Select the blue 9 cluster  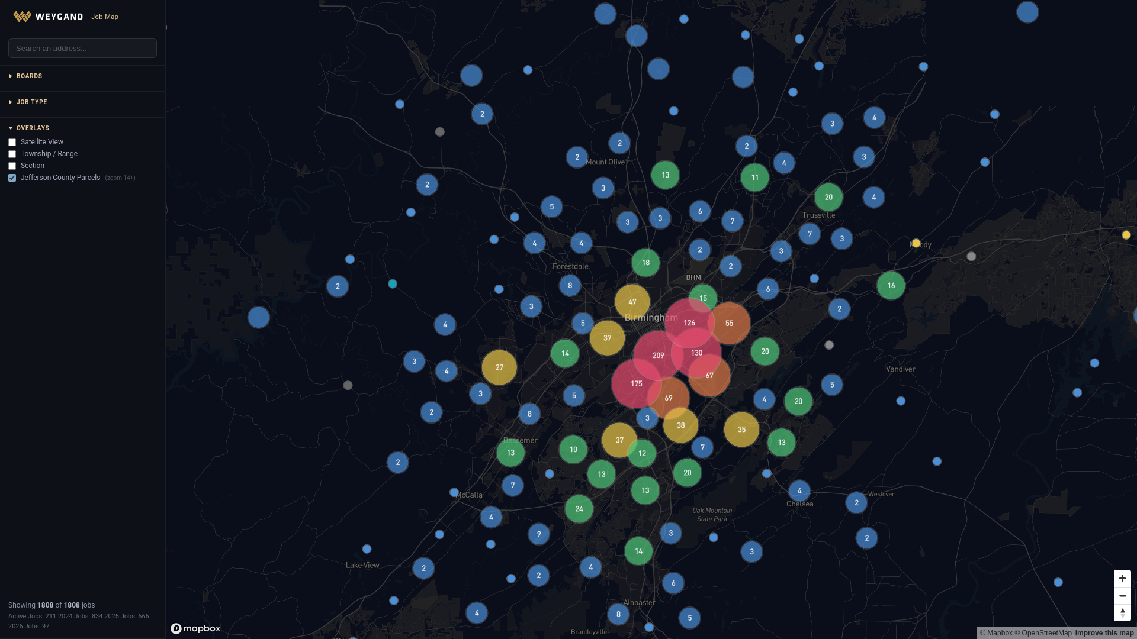click(539, 534)
